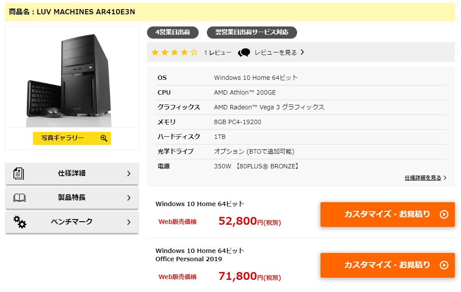Click カスタマイズ・お見積り for the Office Personal 2019 model
The width and height of the screenshot is (461, 292).
pyautogui.click(x=387, y=265)
